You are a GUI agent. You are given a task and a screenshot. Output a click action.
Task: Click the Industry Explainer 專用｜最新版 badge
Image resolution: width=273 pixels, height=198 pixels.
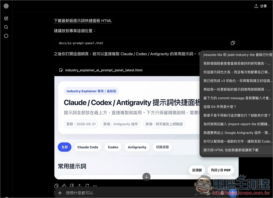coord(91,91)
